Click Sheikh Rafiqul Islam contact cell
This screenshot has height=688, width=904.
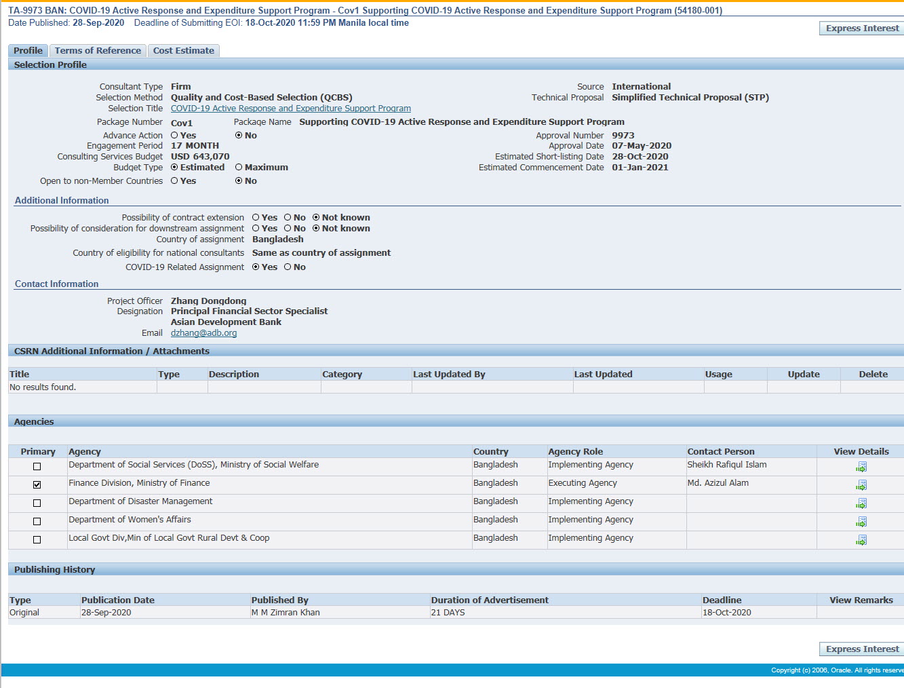[x=727, y=465]
